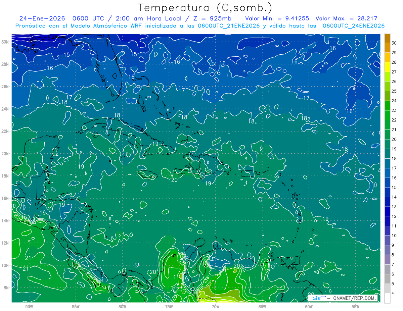The height and width of the screenshot is (311, 403).
Task: Click the orange legend swatch between 29 and 30
Action: (387, 48)
